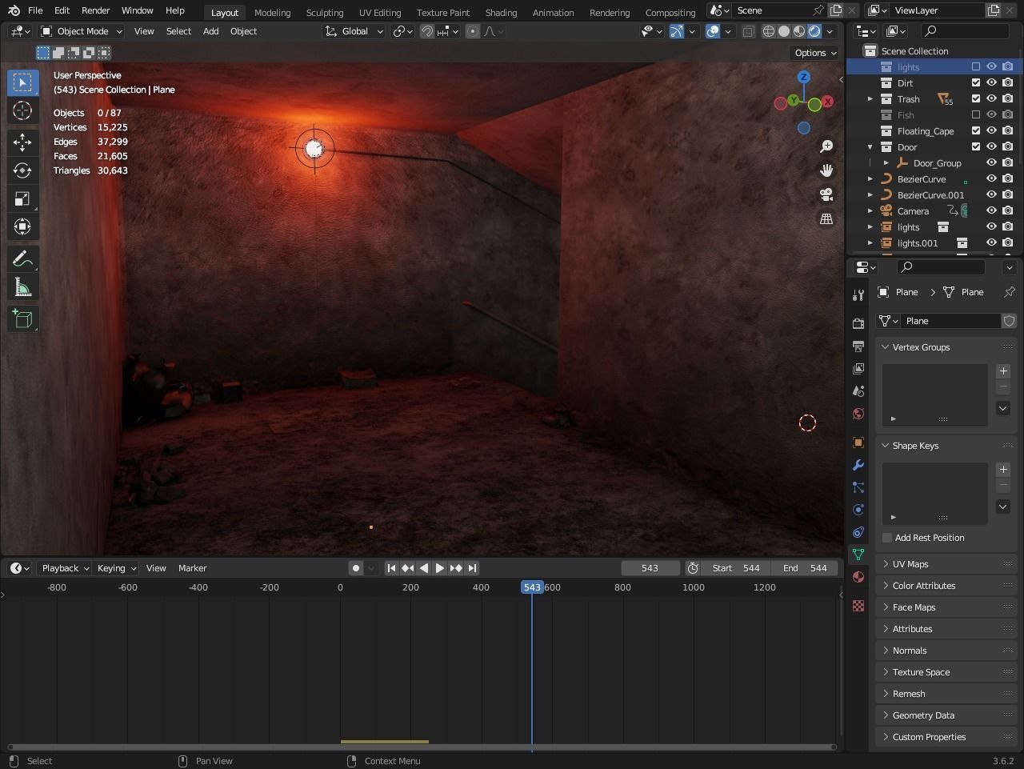Open the timeline Marker menu
Screen dimensions: 1024x769
193,568
